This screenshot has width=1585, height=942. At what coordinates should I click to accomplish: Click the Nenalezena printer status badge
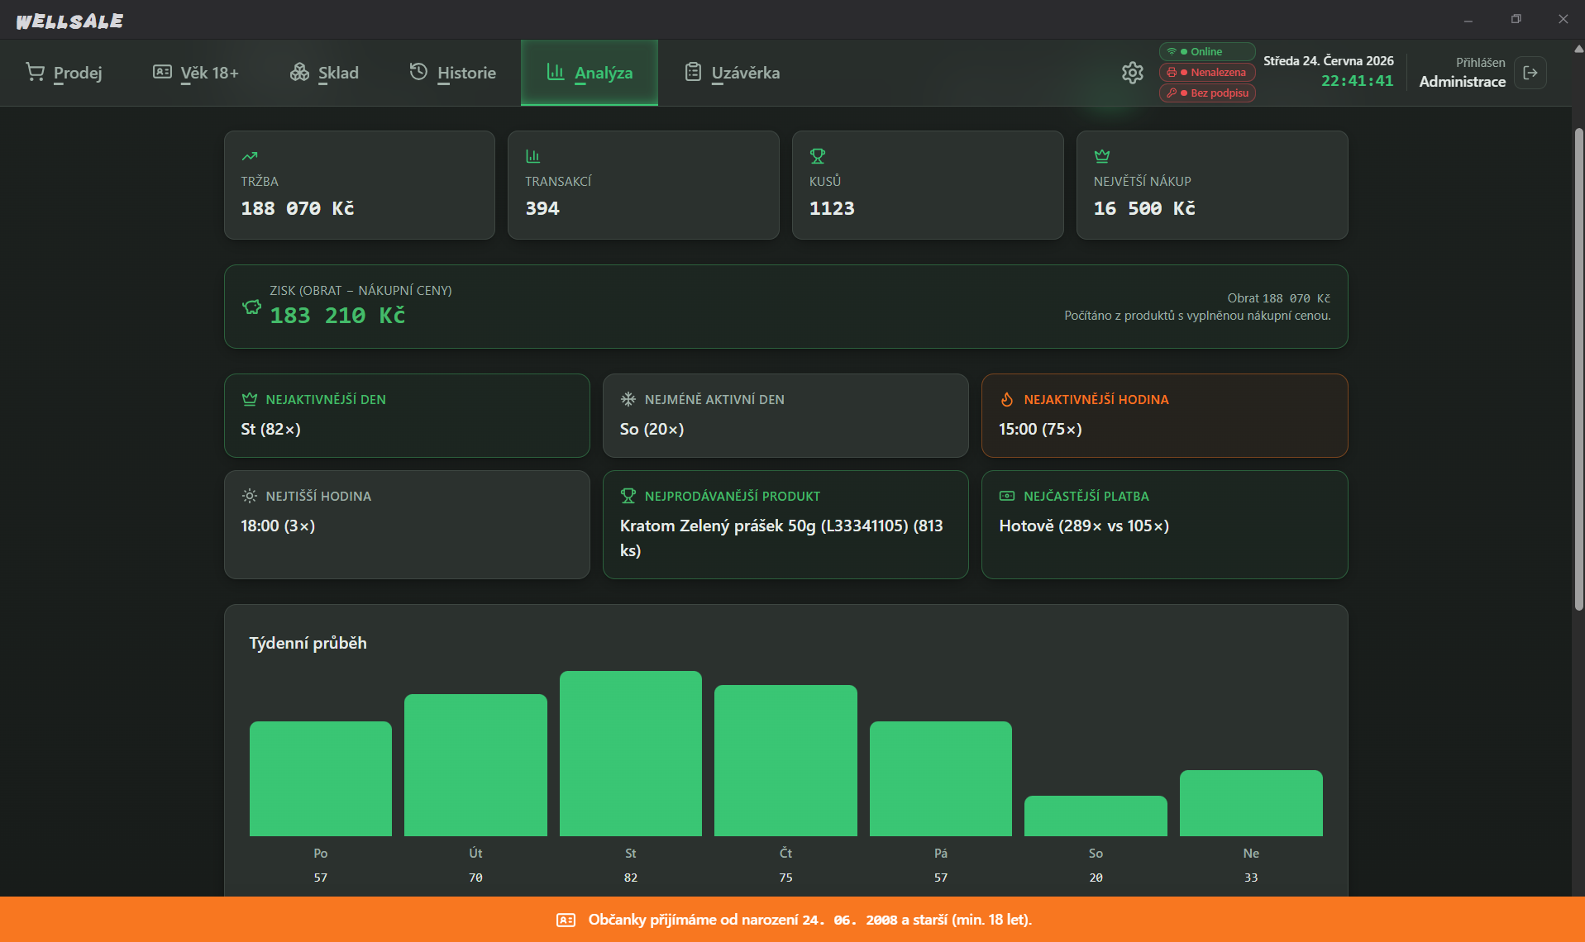click(1207, 72)
